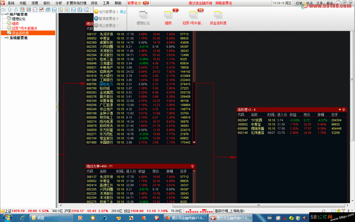Click the 创业 index value in status bar
This screenshot has width=355, height=222.
(x=137, y=211)
